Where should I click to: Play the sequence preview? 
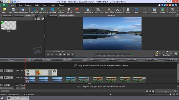pos(60,55)
